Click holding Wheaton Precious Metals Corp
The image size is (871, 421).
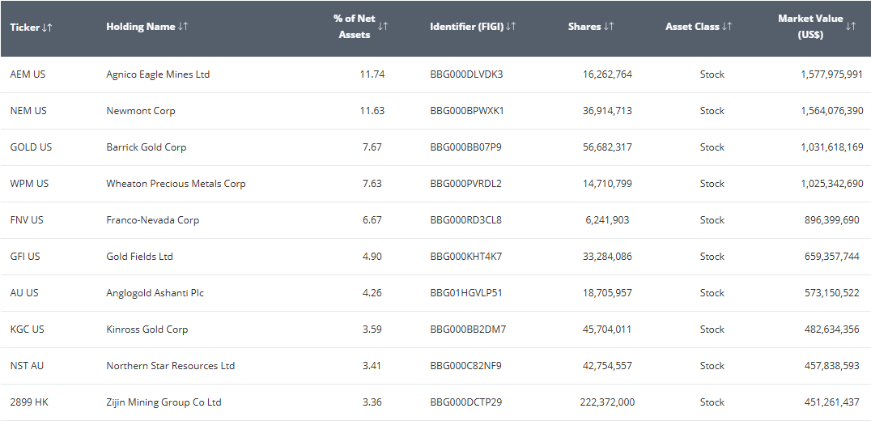click(176, 183)
